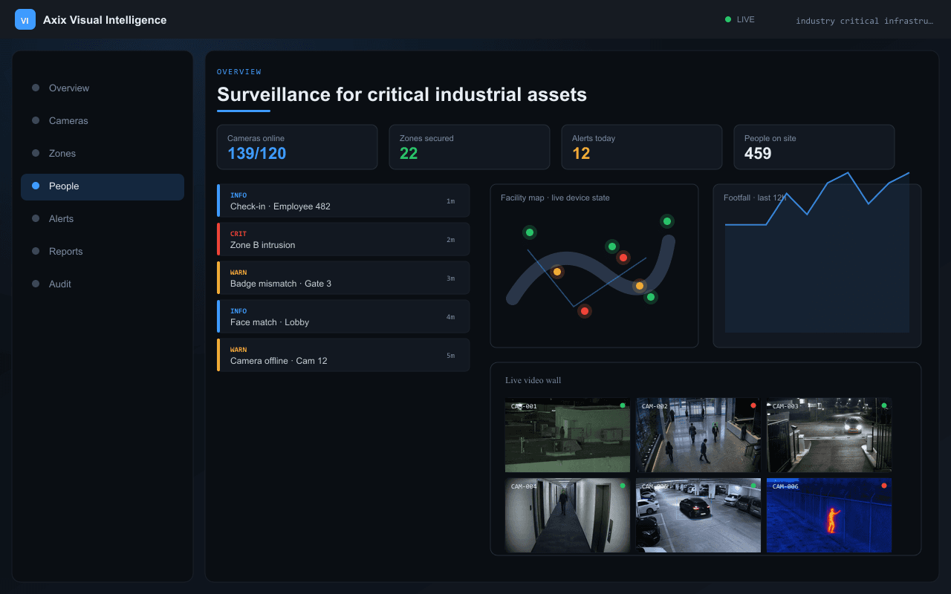This screenshot has height=594, width=951.
Task: Open the parking garage camera feed
Action: [x=698, y=515]
